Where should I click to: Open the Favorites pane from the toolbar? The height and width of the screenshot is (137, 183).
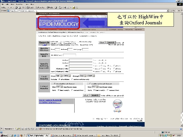(x=40, y=8)
